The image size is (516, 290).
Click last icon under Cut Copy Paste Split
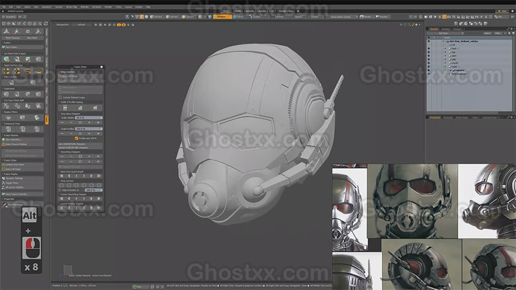tap(39, 105)
